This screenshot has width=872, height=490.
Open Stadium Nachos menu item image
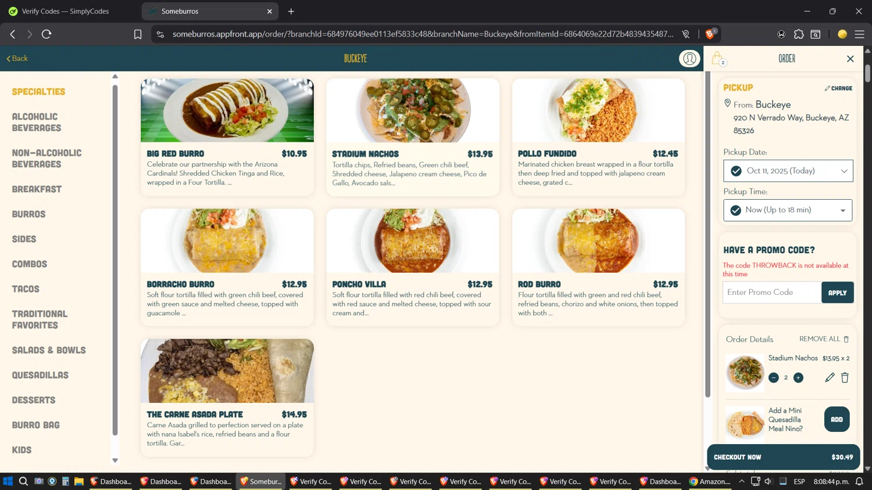pos(412,110)
